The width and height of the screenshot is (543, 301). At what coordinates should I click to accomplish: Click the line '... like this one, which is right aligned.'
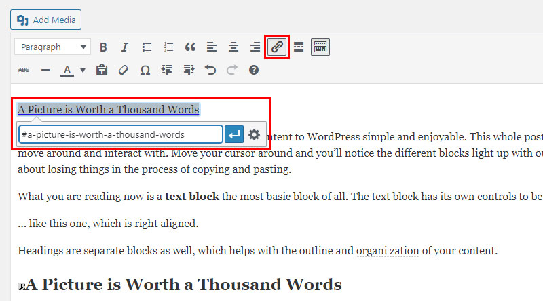pos(108,224)
